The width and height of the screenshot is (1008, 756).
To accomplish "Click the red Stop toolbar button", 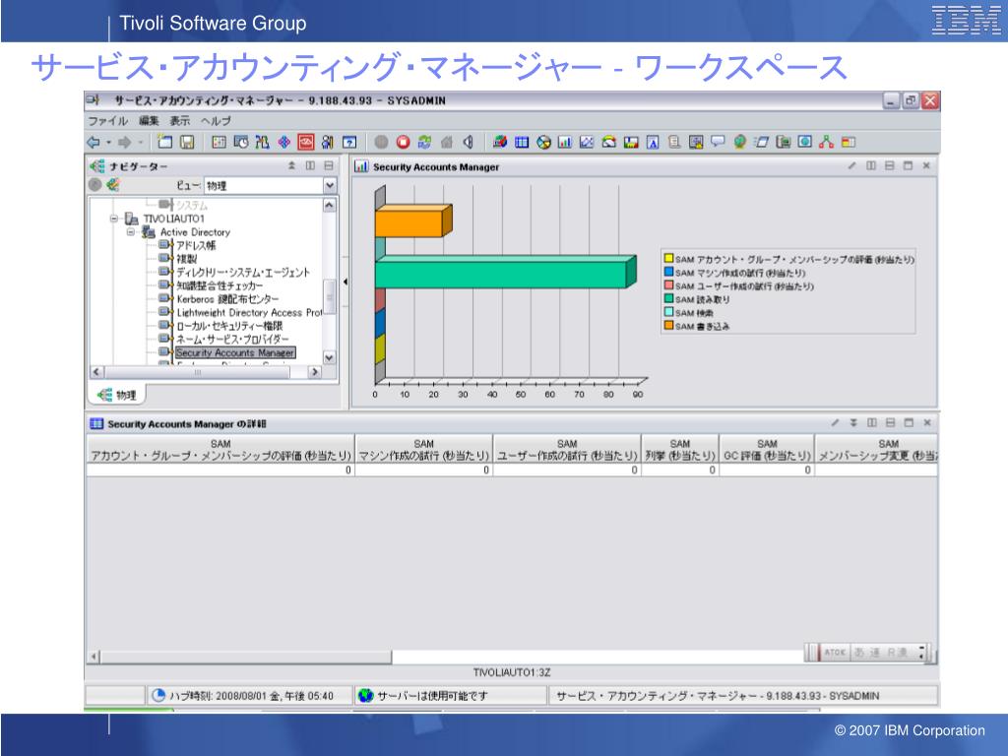I will 403,142.
